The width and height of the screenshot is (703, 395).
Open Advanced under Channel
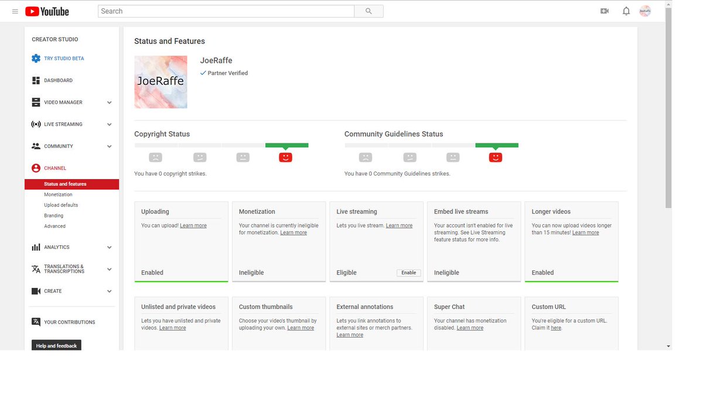pos(54,226)
